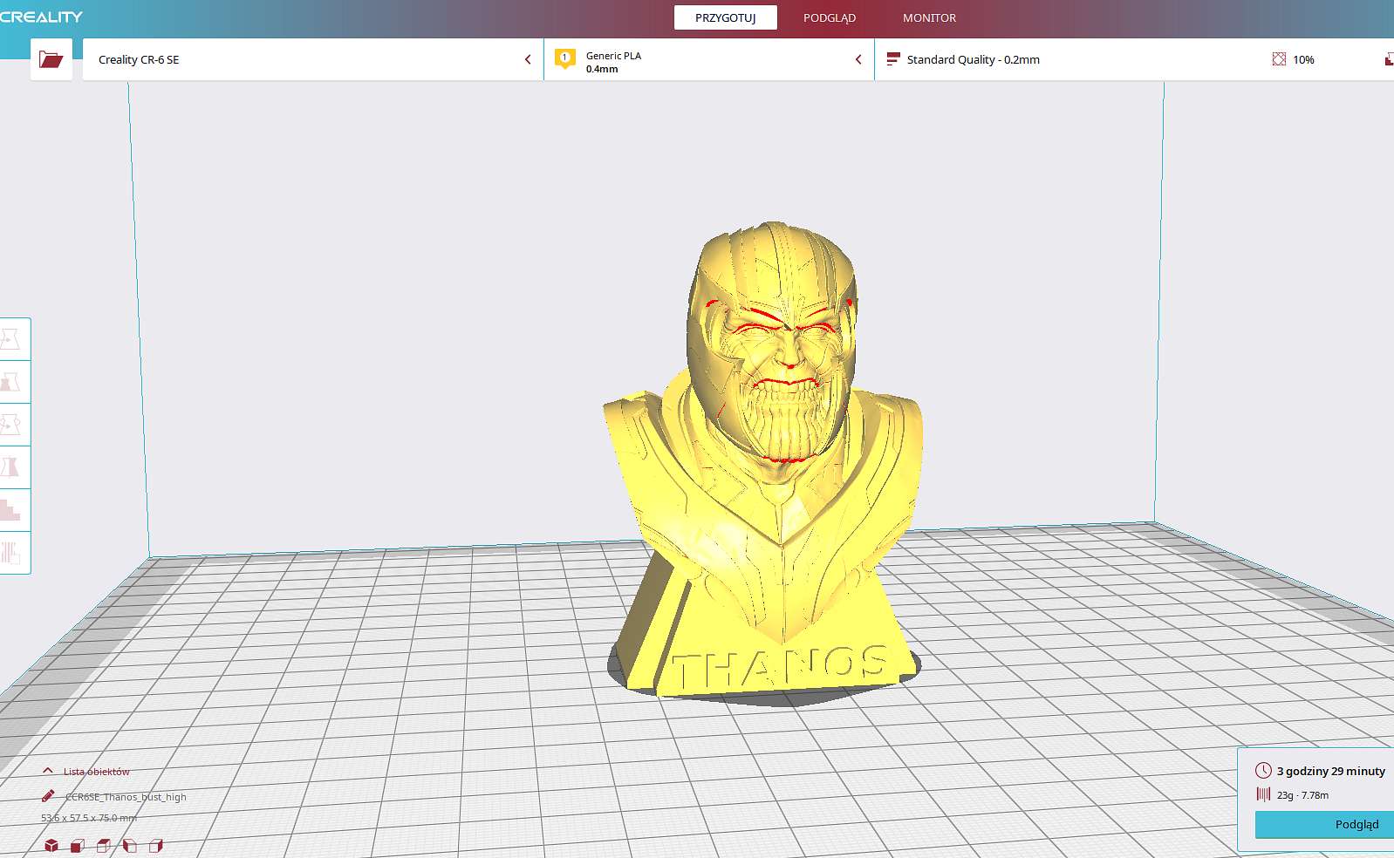This screenshot has height=858, width=1394.
Task: Click the infill pattern icon beside 10%
Action: pyautogui.click(x=1279, y=59)
